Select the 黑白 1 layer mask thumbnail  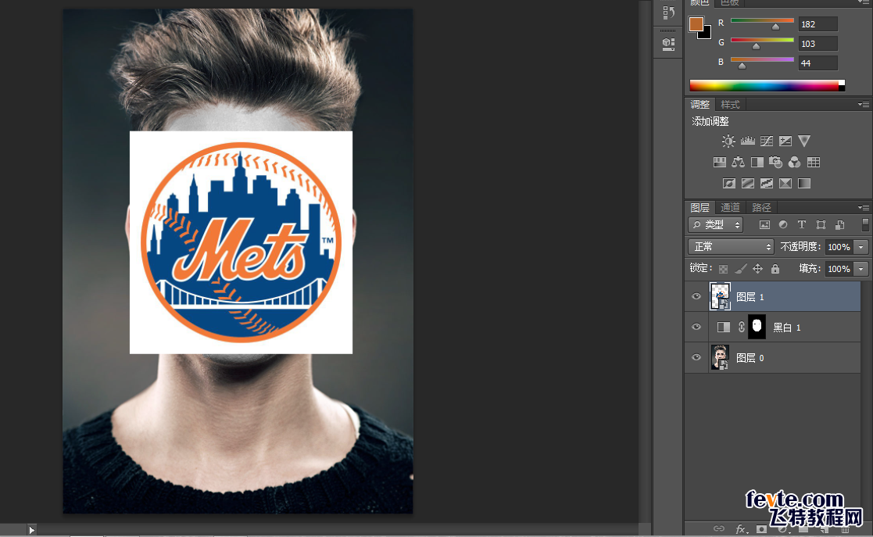click(x=757, y=327)
